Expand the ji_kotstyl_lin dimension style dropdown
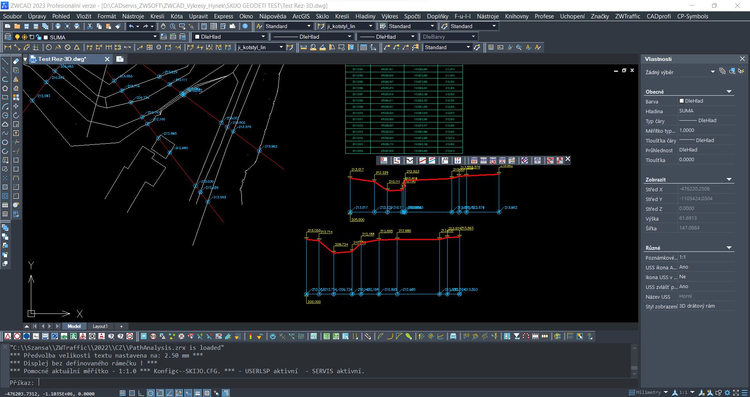The width and height of the screenshot is (750, 397). tap(371, 26)
